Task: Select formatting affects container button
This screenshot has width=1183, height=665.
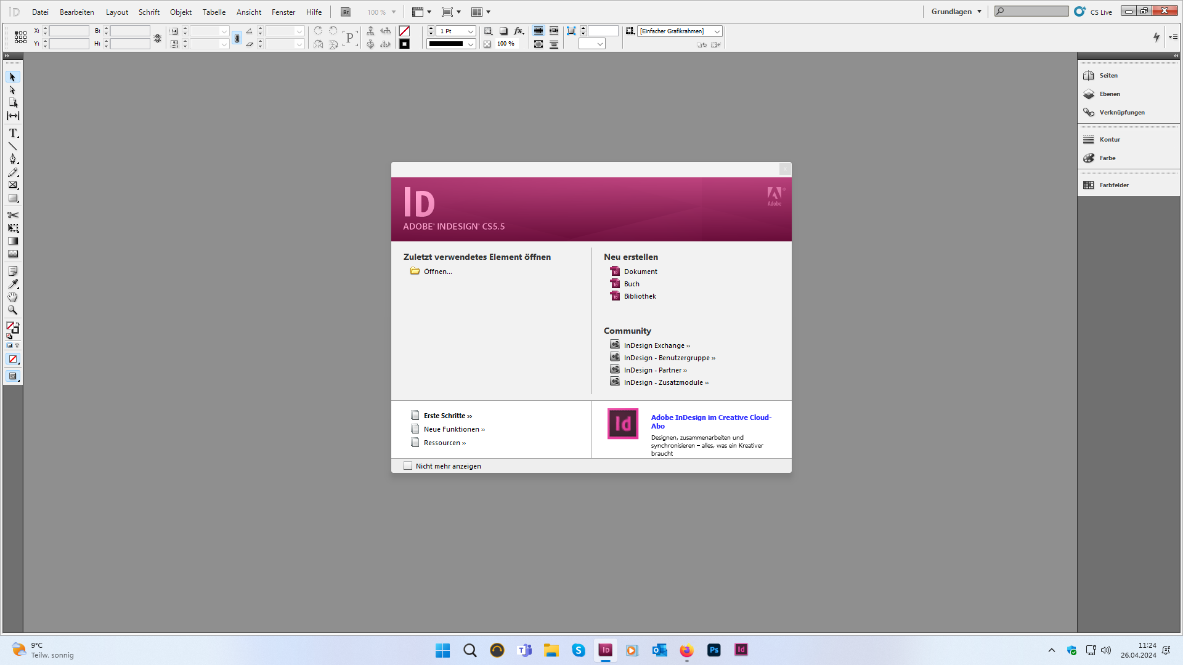Action: 9,345
